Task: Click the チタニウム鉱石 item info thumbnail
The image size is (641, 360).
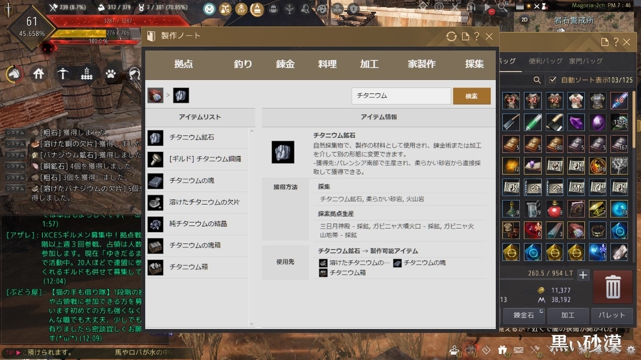Action: (x=283, y=152)
